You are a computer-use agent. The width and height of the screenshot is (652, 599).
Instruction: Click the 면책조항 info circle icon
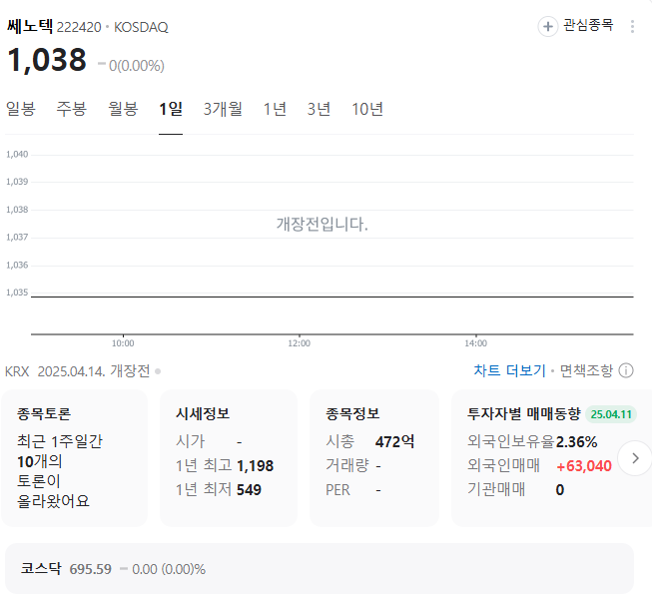[626, 370]
